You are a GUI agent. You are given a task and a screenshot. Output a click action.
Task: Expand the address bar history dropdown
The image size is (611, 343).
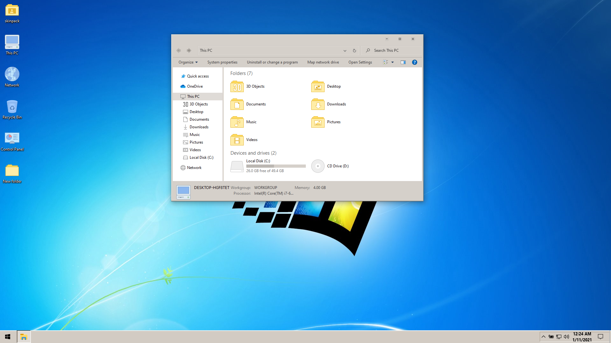[x=345, y=50]
